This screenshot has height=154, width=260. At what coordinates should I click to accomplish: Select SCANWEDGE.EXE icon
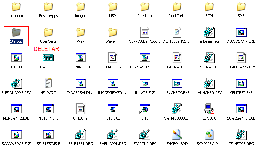(16, 135)
